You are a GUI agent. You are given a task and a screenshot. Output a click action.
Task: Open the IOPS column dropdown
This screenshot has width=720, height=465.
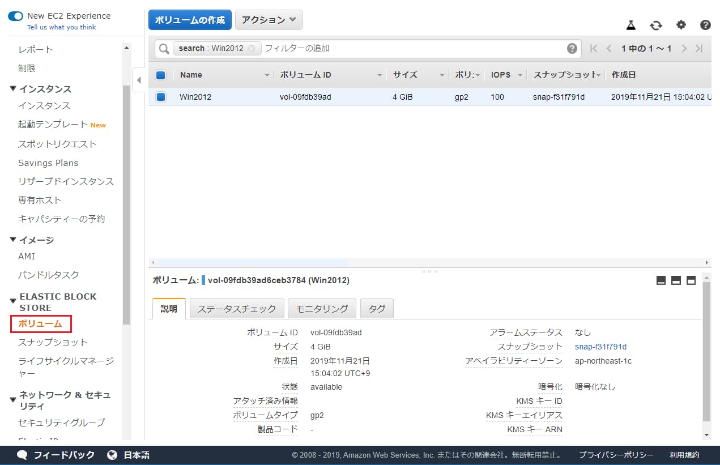pyautogui.click(x=519, y=75)
